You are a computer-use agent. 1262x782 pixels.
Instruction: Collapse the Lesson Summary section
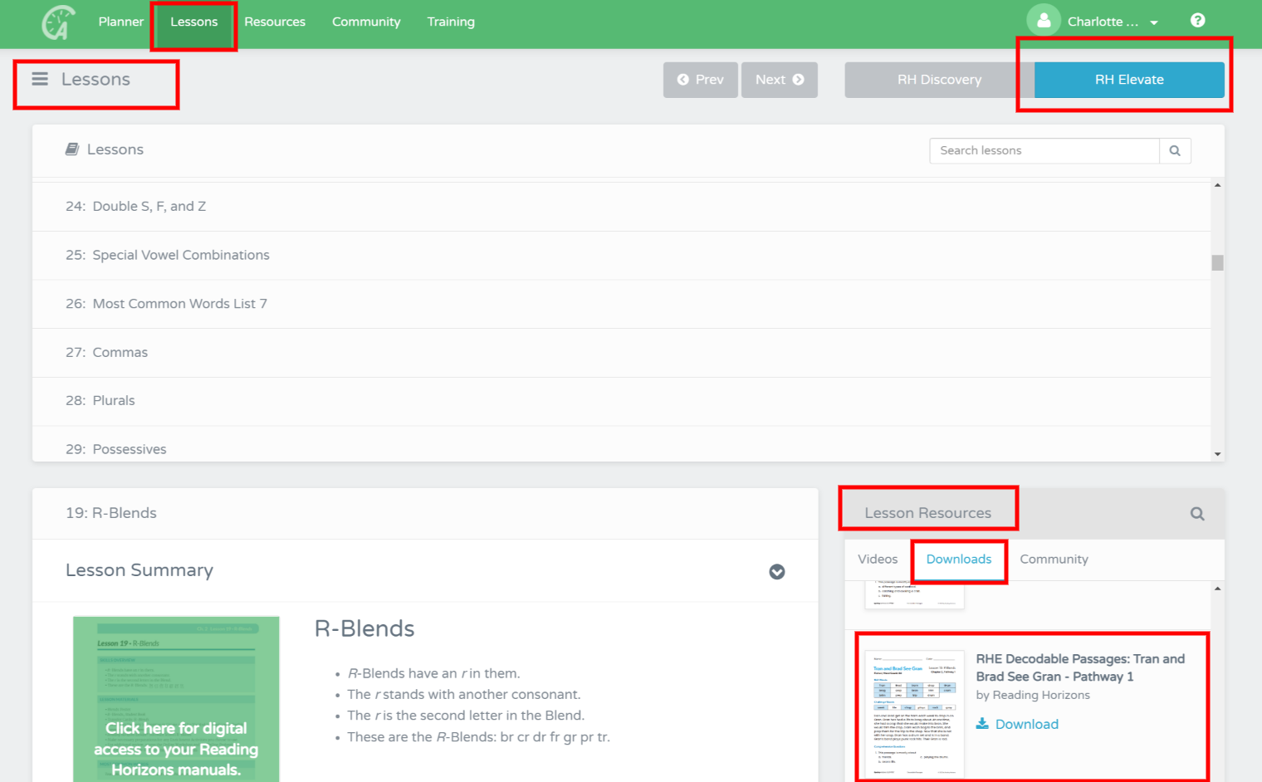[777, 571]
